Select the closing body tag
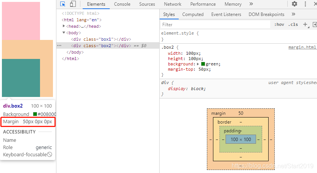 point(75,52)
